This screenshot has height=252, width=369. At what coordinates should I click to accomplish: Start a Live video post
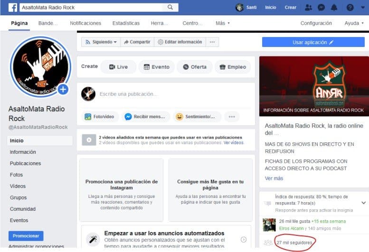coord(118,67)
